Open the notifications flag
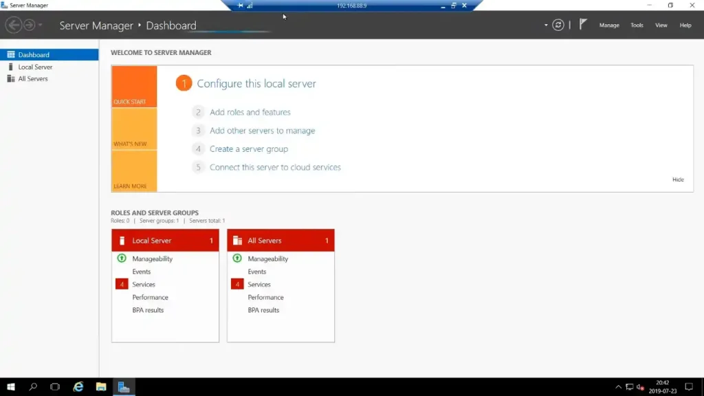 click(x=583, y=24)
